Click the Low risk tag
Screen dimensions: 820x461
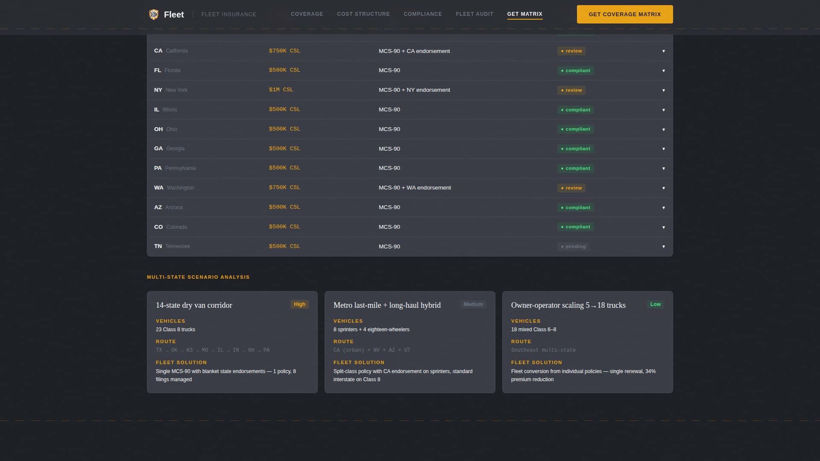[x=655, y=304]
